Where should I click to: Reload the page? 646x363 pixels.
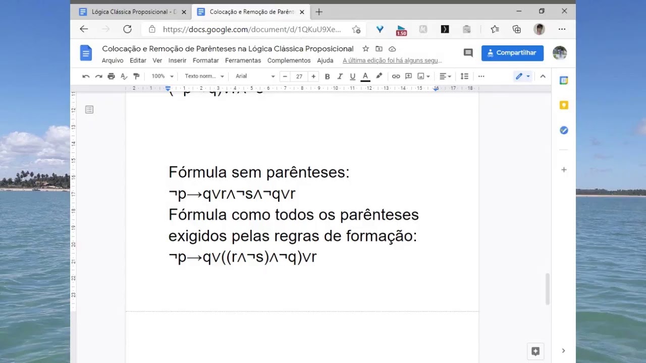click(127, 29)
